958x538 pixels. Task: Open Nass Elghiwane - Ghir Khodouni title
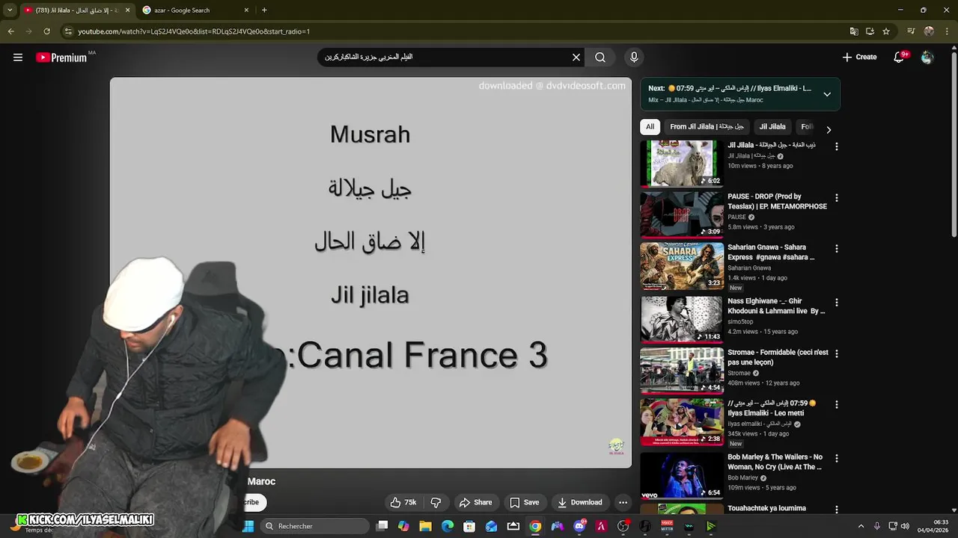coord(776,306)
